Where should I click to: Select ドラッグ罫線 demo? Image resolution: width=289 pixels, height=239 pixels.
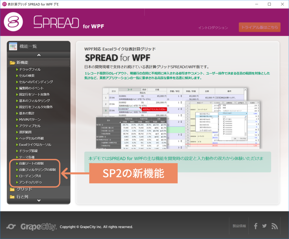tap(29, 151)
